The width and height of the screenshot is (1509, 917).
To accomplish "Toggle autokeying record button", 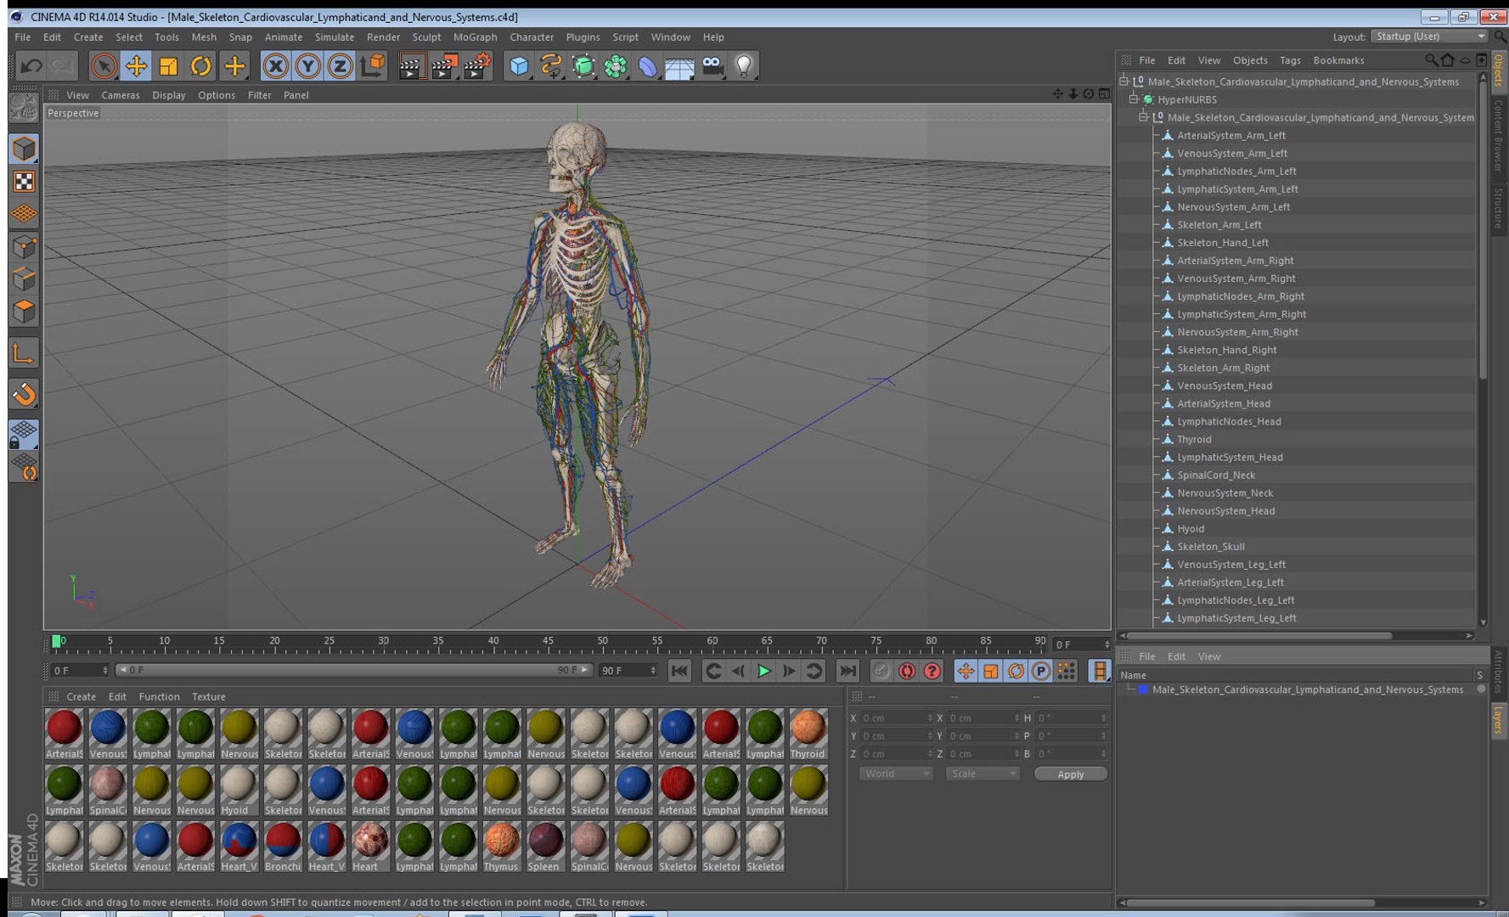I will pos(907,671).
